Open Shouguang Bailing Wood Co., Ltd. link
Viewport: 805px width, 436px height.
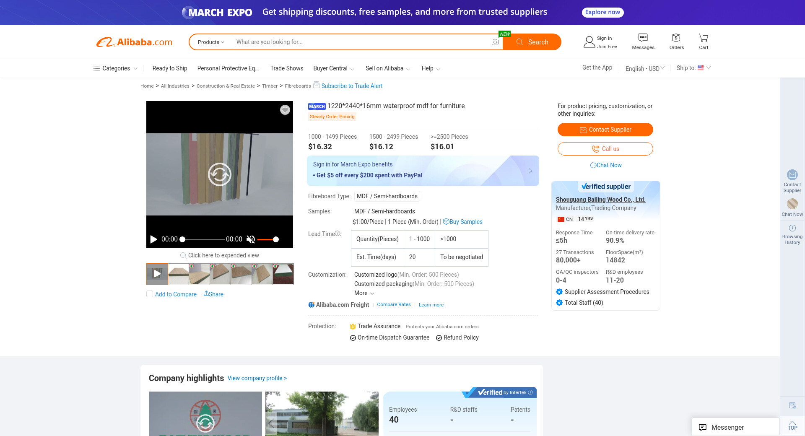(x=600, y=200)
